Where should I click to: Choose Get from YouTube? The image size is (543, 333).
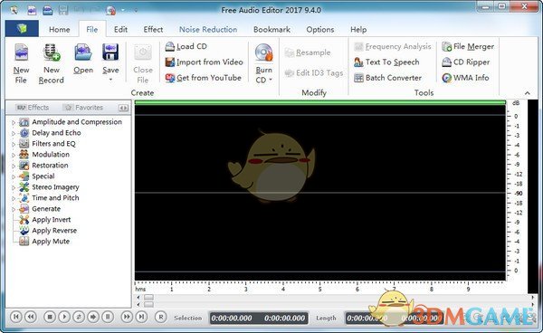tap(204, 78)
